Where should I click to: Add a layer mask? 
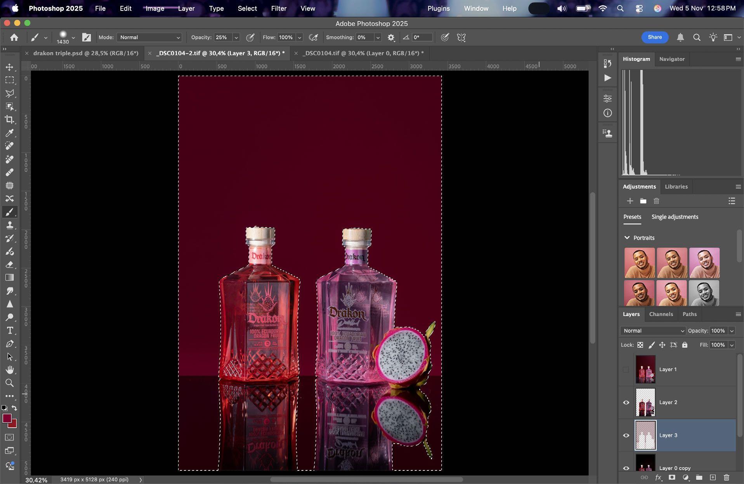pyautogui.click(x=672, y=477)
